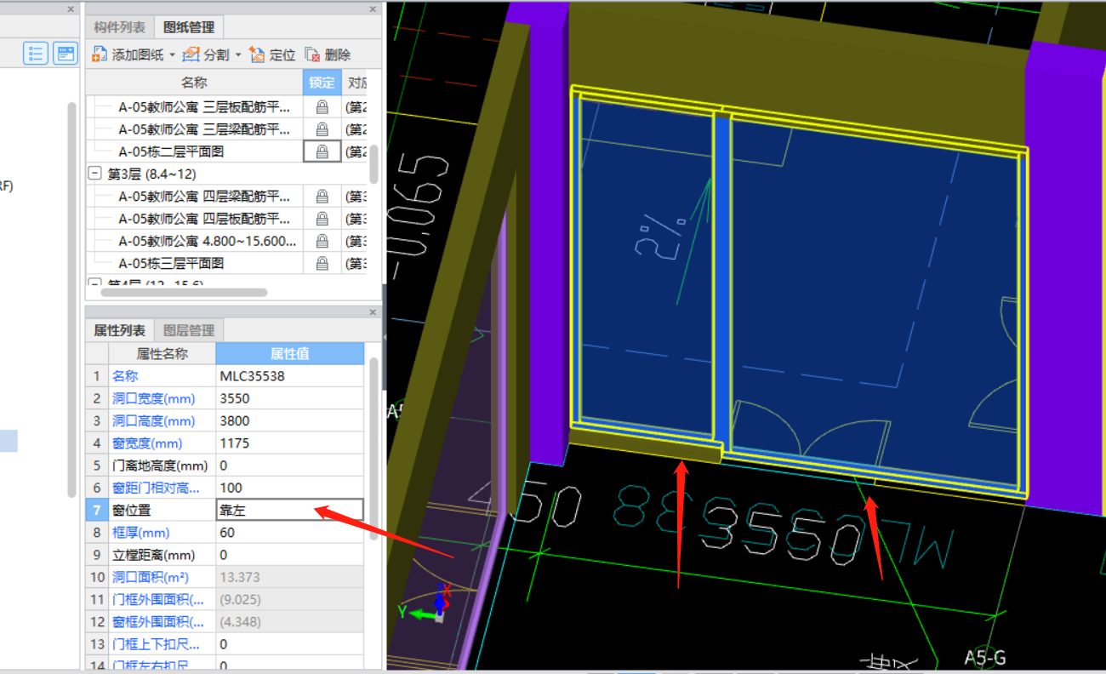1106x674 pixels.
Task: Click the 洞口面积 value 13.373
Action: click(290, 577)
